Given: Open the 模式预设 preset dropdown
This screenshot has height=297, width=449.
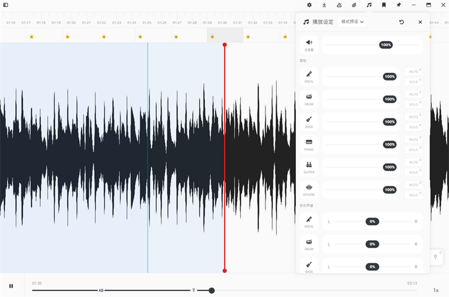Looking at the screenshot, I should [x=352, y=22].
